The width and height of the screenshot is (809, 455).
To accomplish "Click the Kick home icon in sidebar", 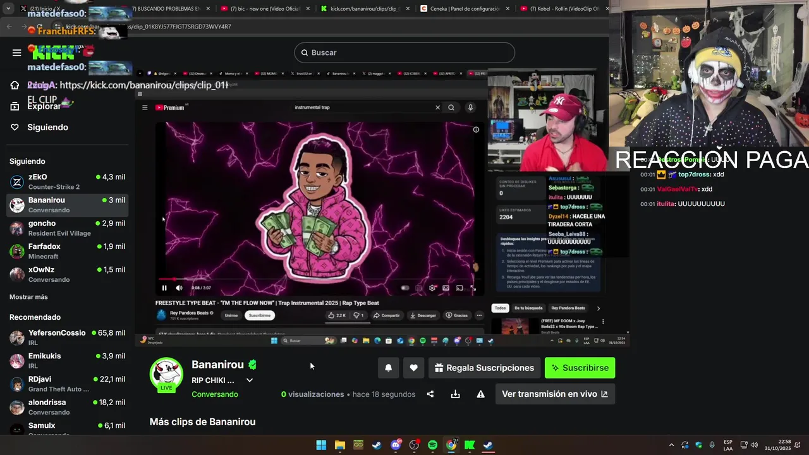I will (15, 85).
